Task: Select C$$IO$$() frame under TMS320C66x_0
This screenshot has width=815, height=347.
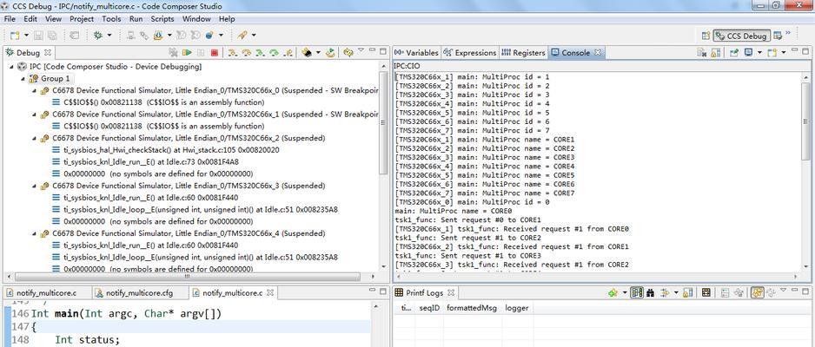Action: (x=158, y=102)
